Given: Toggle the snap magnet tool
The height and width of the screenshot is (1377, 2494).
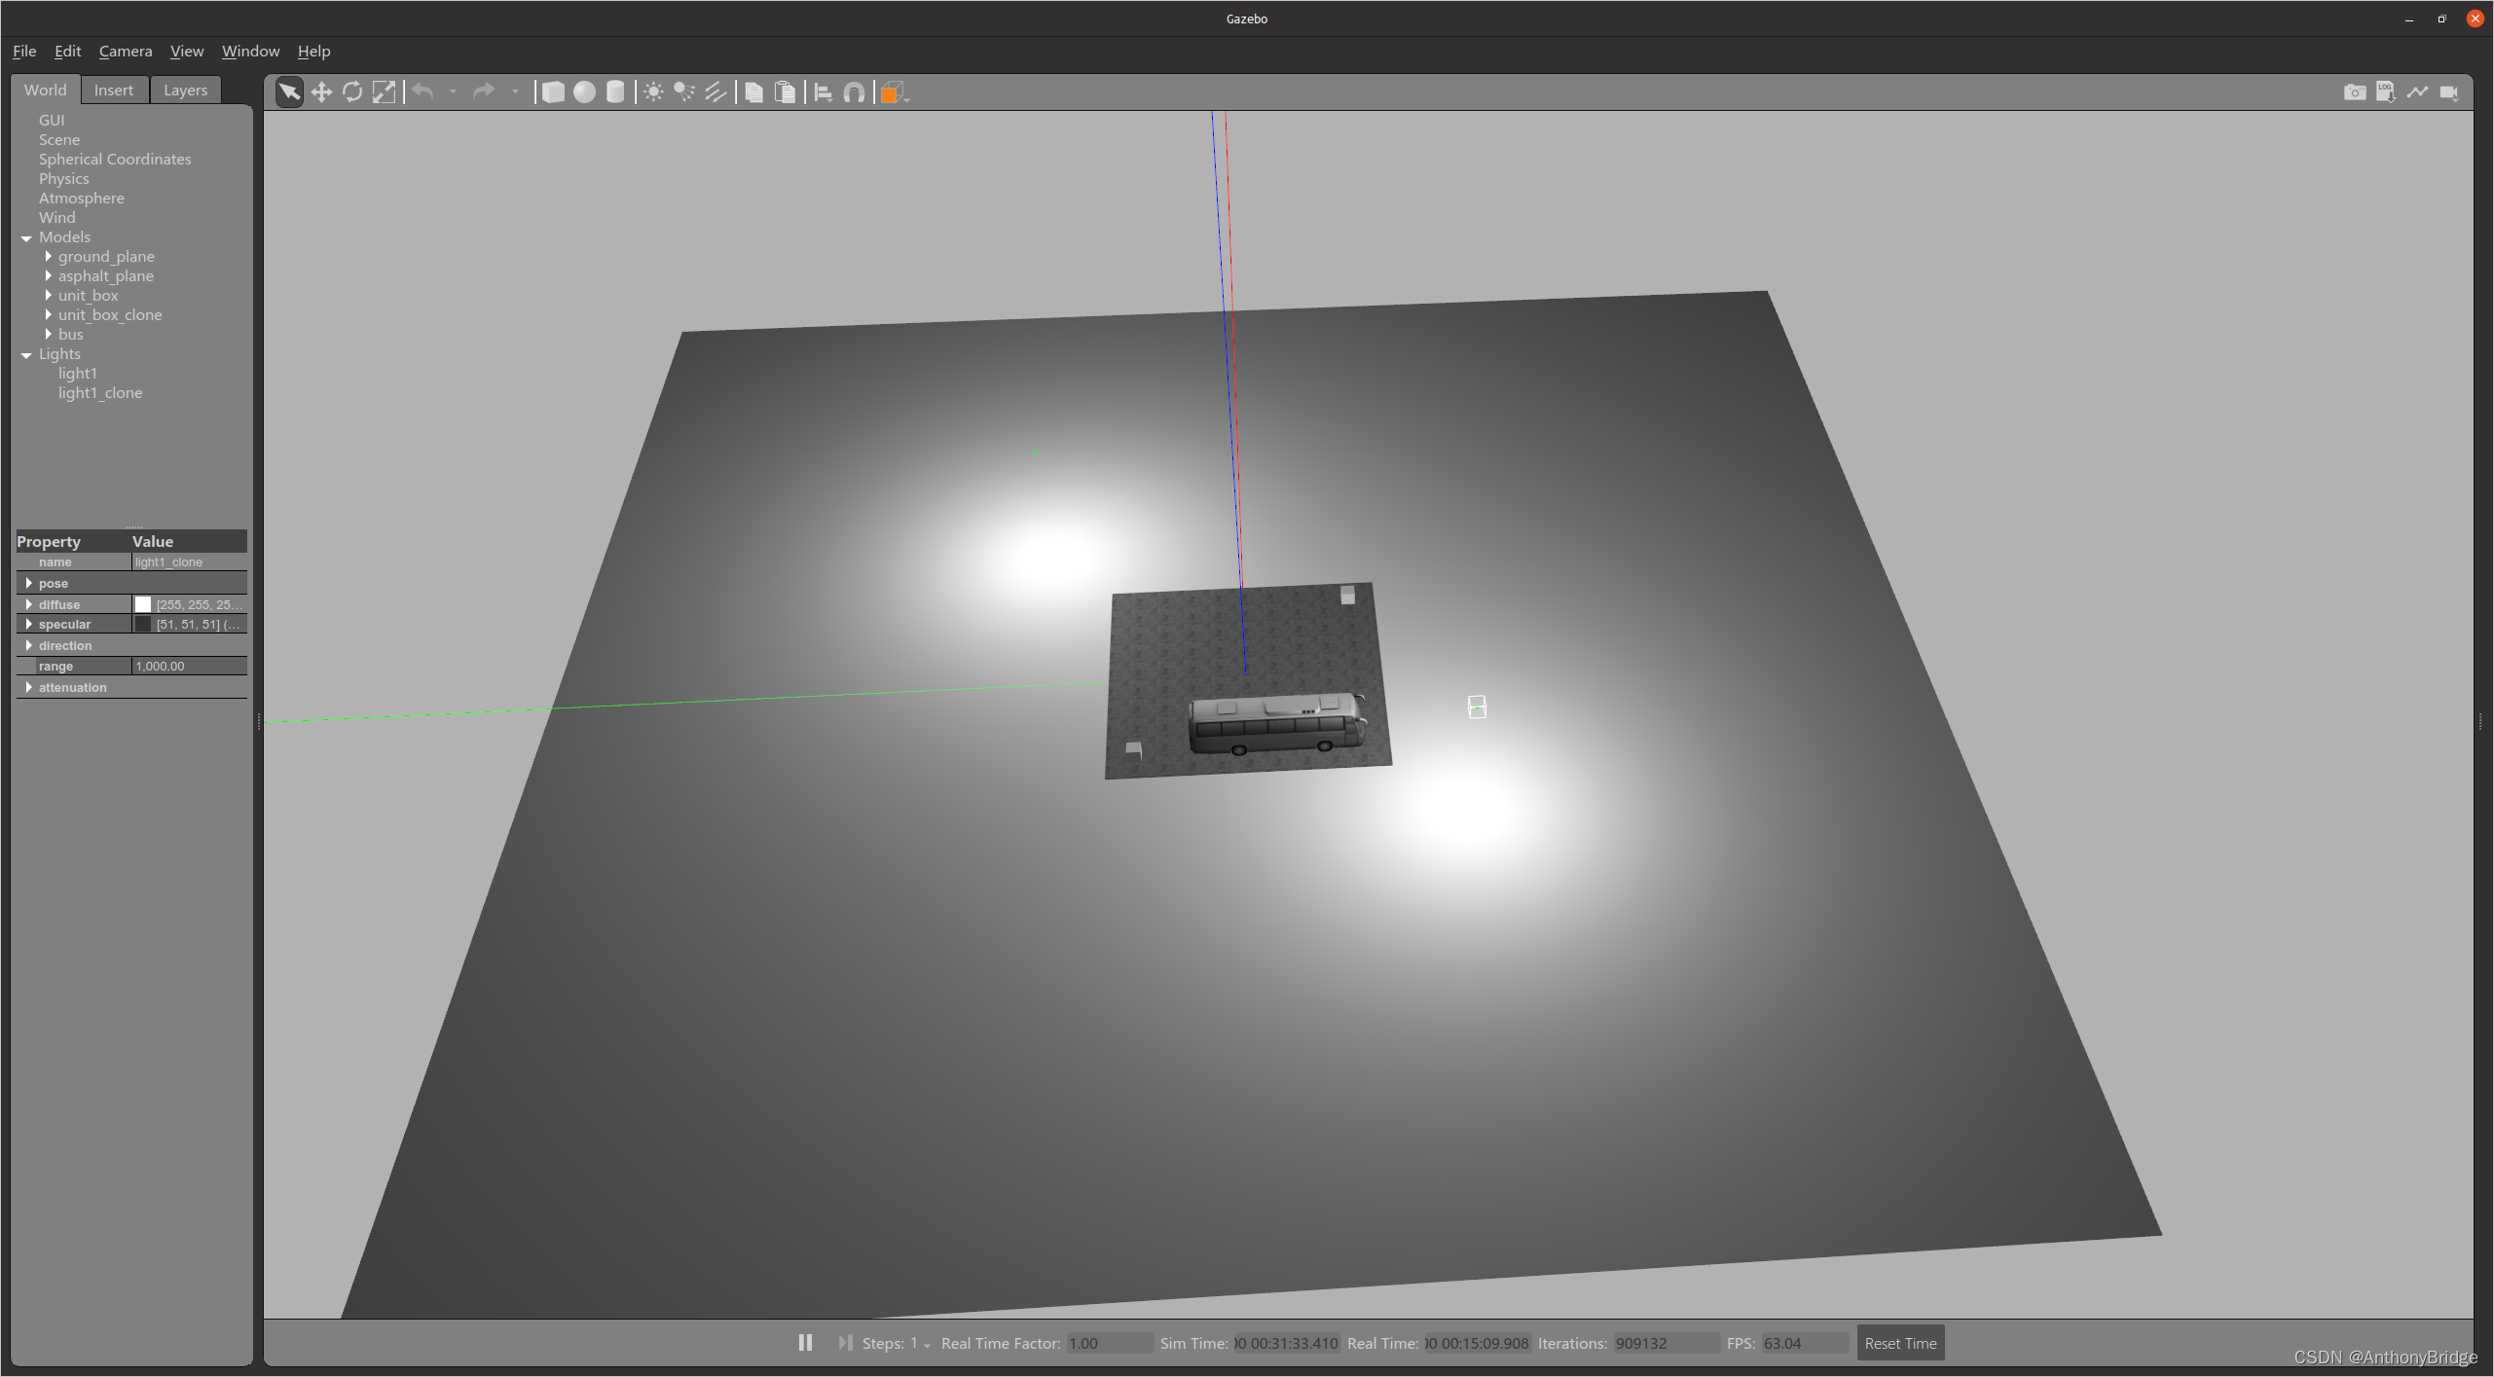Looking at the screenshot, I should pyautogui.click(x=854, y=92).
